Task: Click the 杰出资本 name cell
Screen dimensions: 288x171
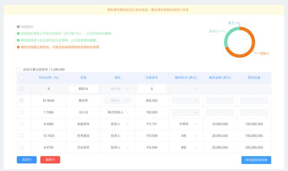Action: tap(83, 147)
